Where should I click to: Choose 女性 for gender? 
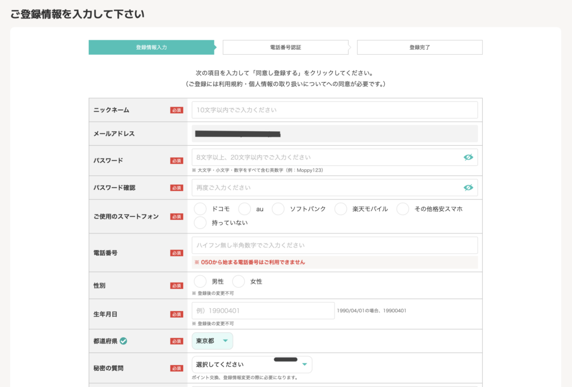coord(239,281)
